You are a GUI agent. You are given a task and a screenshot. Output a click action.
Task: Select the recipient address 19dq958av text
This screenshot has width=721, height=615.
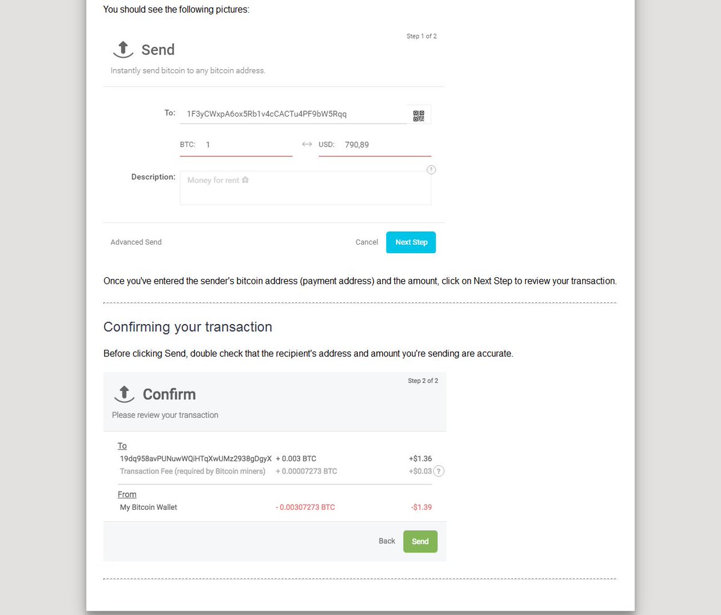[196, 459]
